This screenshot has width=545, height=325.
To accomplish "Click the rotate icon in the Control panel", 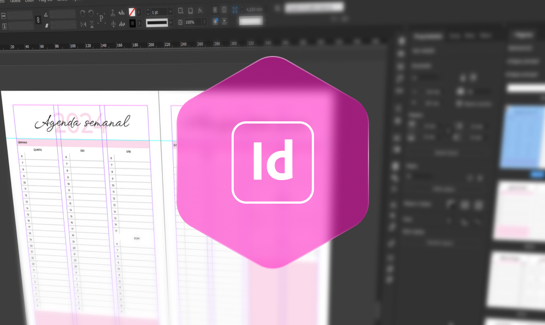I will tap(83, 13).
